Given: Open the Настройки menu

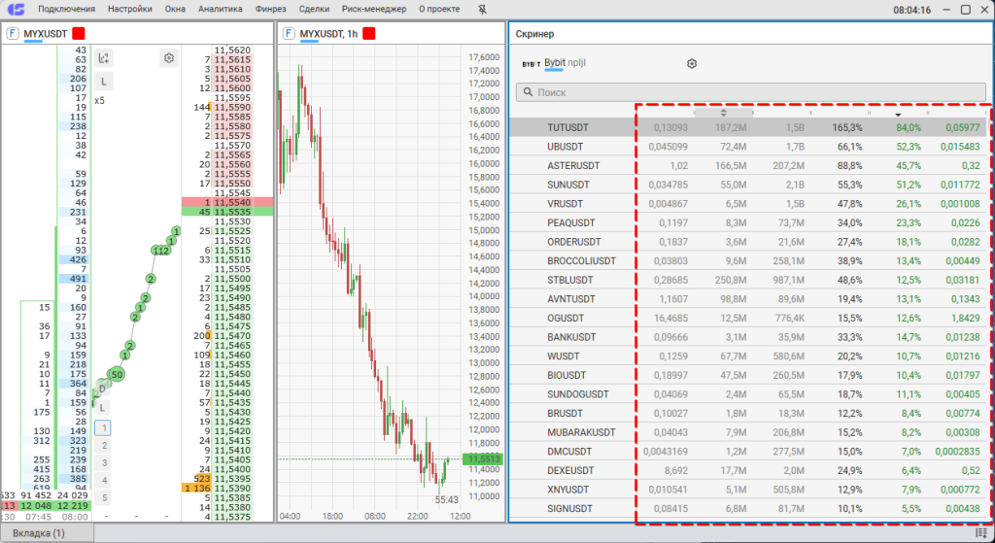Looking at the screenshot, I should (130, 9).
